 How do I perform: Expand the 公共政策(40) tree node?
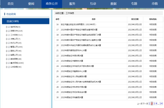(7, 67)
